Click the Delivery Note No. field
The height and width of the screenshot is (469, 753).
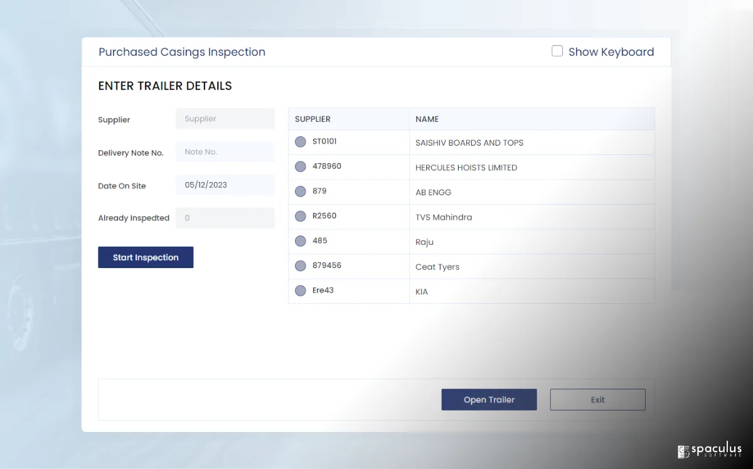(225, 152)
